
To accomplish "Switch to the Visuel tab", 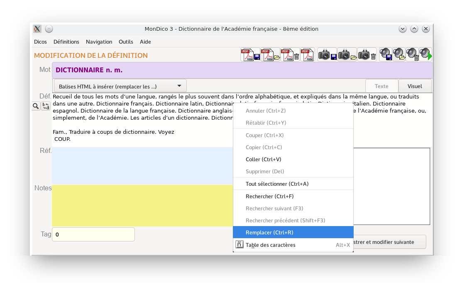I will (415, 86).
